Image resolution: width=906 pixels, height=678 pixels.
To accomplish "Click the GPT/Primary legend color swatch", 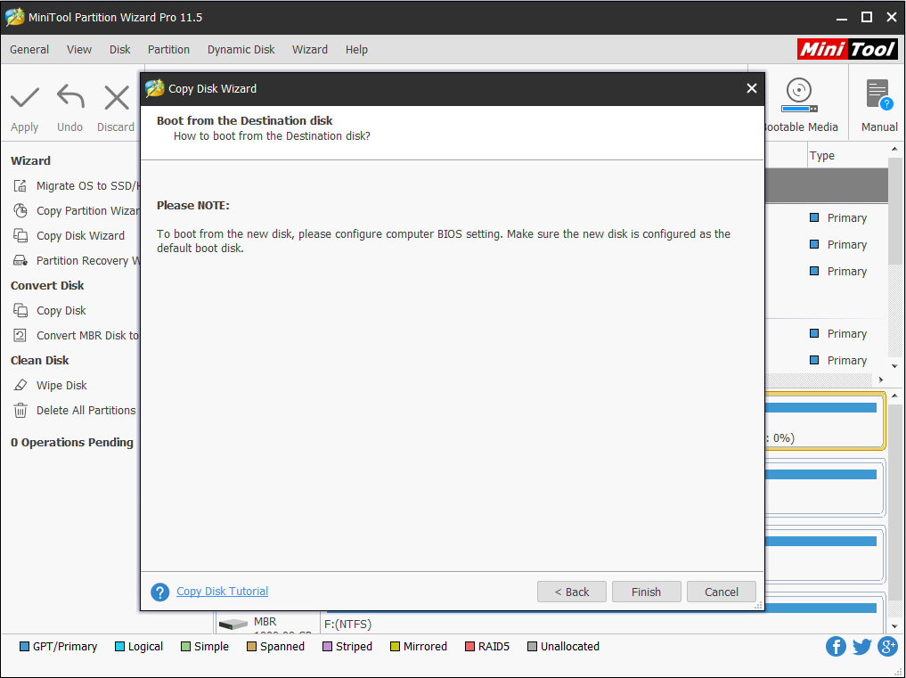I will tap(24, 646).
